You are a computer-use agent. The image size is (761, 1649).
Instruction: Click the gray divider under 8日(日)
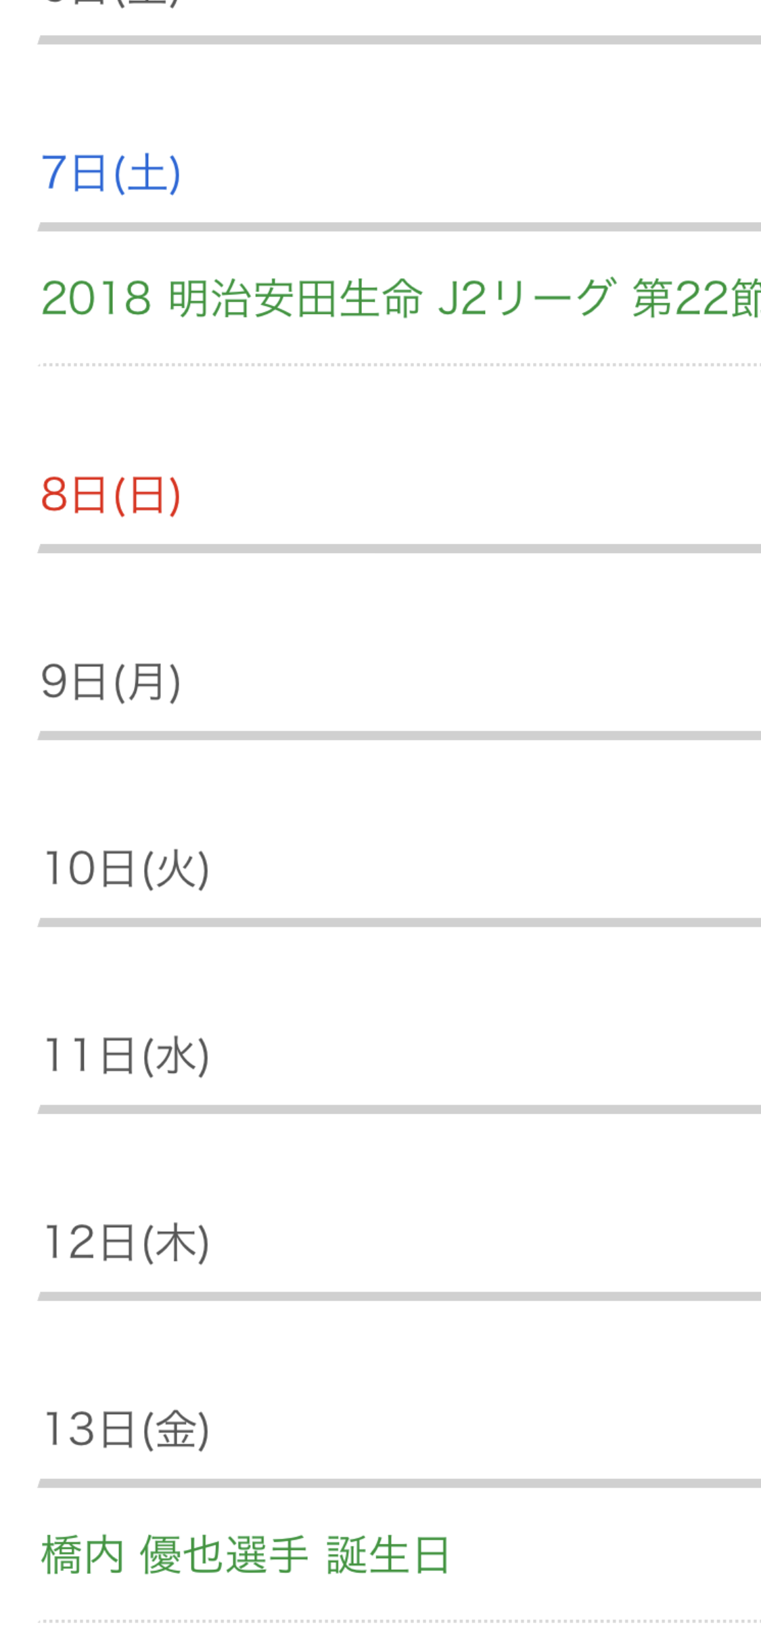[x=399, y=548]
